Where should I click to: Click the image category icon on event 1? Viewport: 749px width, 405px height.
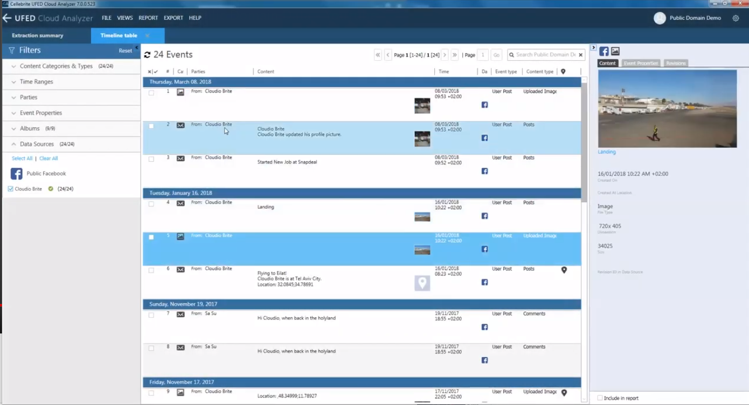coord(181,92)
